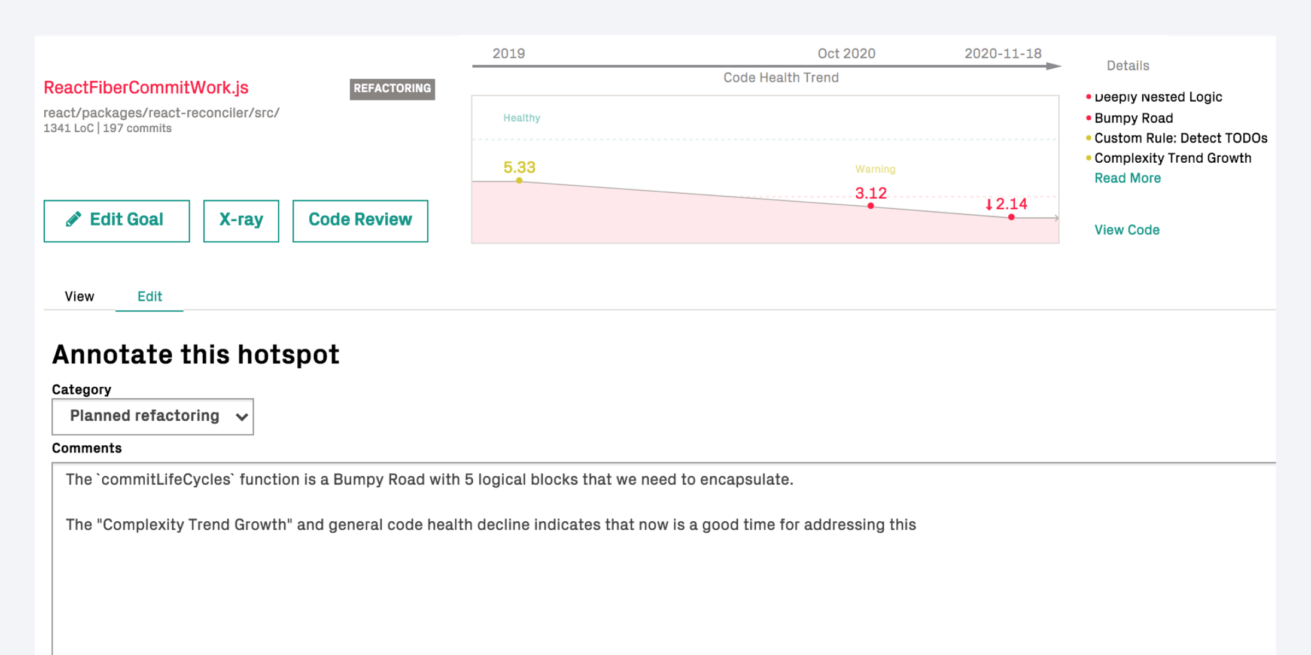
Task: Click the Details heading
Action: (x=1128, y=66)
